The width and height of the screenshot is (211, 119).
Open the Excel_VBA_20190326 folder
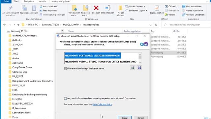[x=22, y=103]
